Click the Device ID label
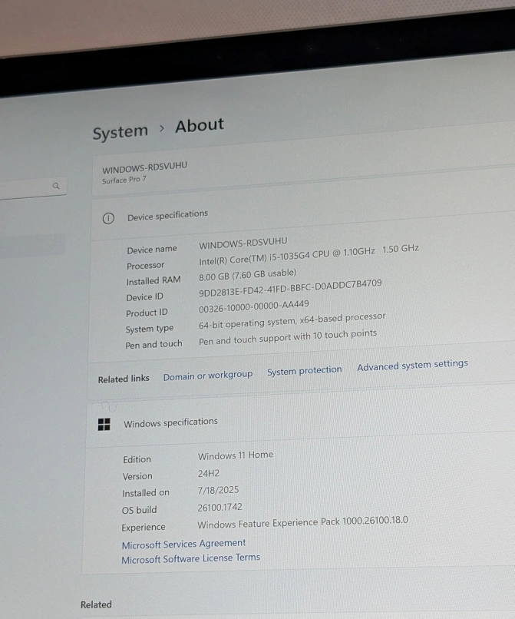Screen dimensions: 515x619 [x=144, y=297]
